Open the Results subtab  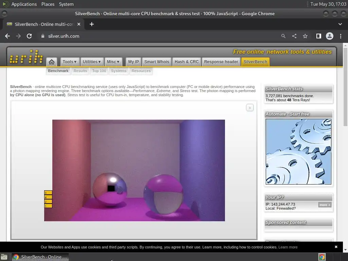pos(80,71)
